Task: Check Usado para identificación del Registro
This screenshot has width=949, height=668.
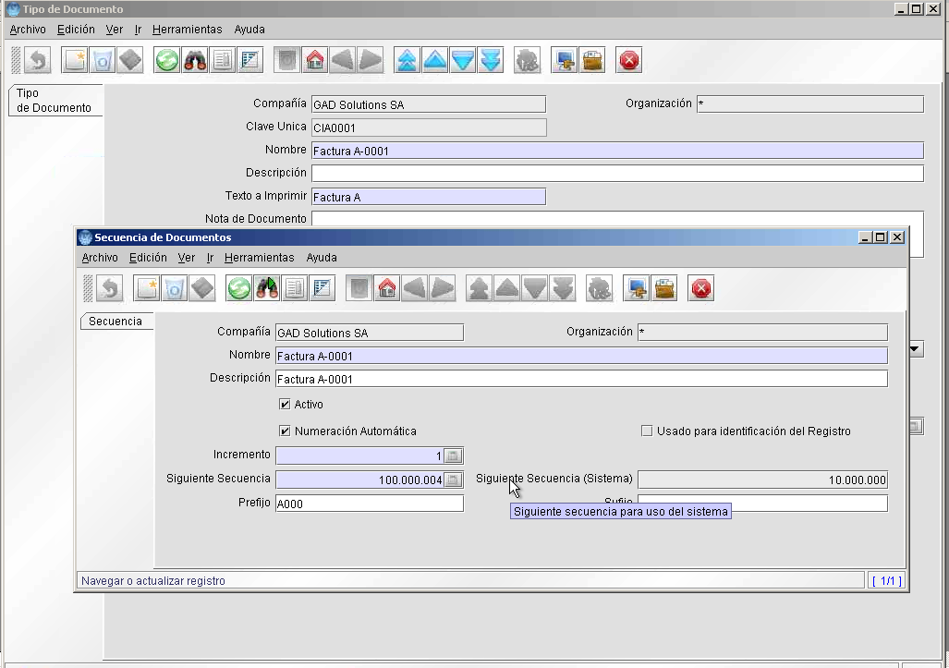Action: 647,431
